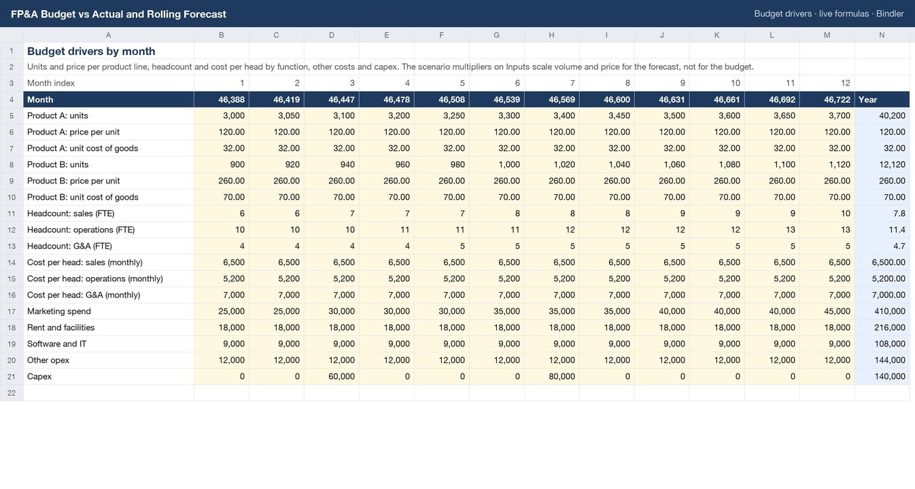Click Headcount: G&A value in month 5
This screenshot has width=915, height=489.
(x=441, y=246)
